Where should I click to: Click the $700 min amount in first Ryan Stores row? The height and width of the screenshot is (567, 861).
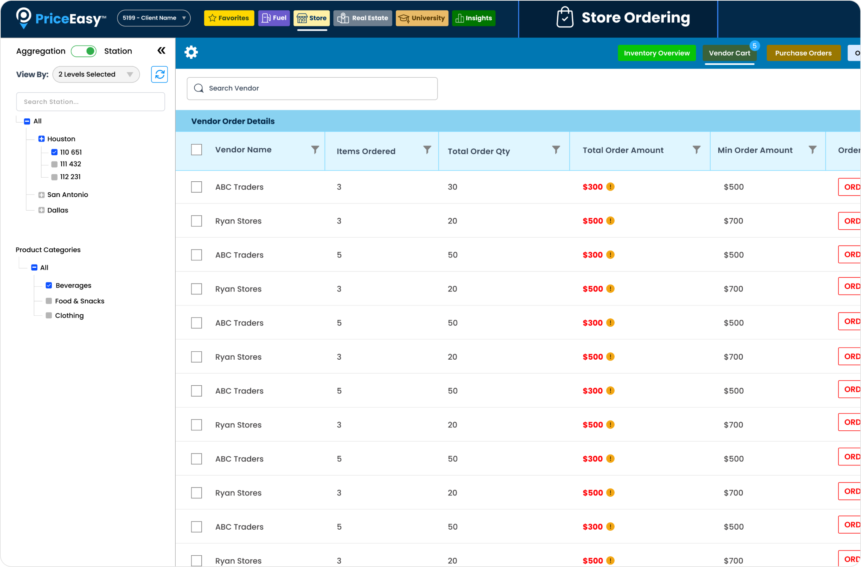click(x=733, y=221)
